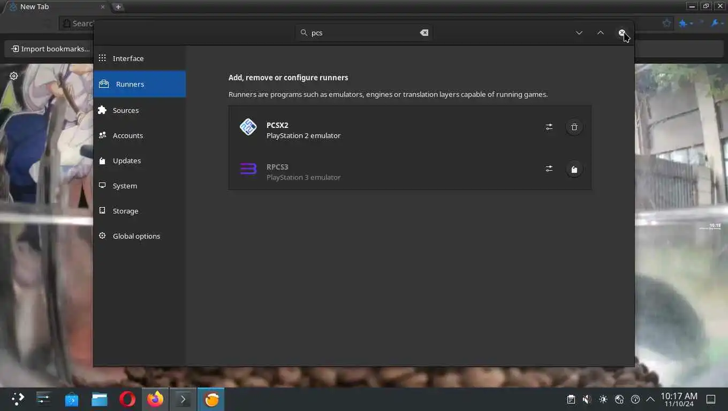
Task: Close the Lutris preferences dialog
Action: 621,33
